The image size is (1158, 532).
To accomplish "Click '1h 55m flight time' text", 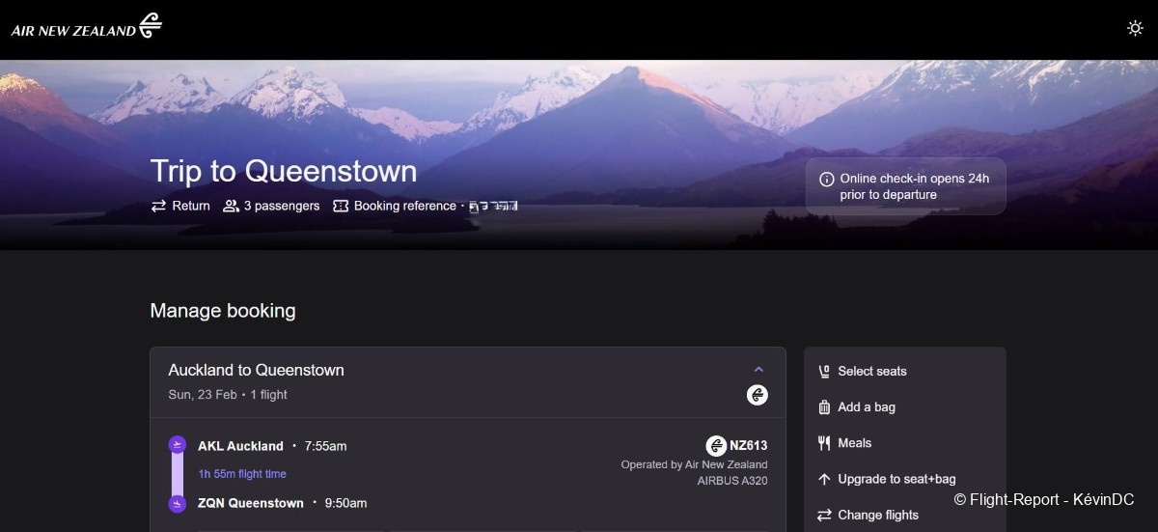I will 242,474.
